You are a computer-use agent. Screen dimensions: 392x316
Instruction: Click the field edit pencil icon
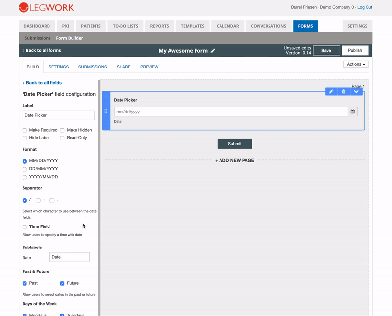point(331,91)
